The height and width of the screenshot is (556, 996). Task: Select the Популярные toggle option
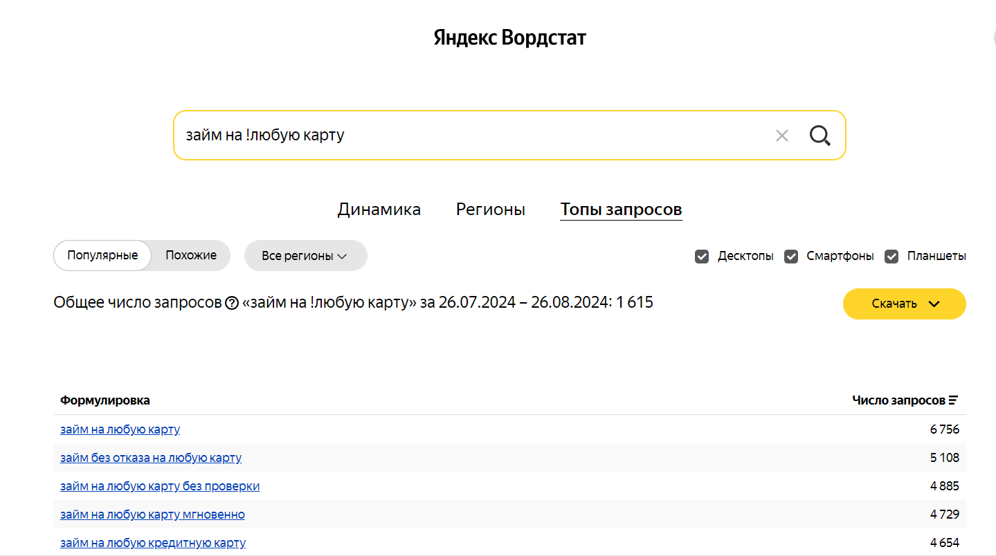click(x=102, y=255)
